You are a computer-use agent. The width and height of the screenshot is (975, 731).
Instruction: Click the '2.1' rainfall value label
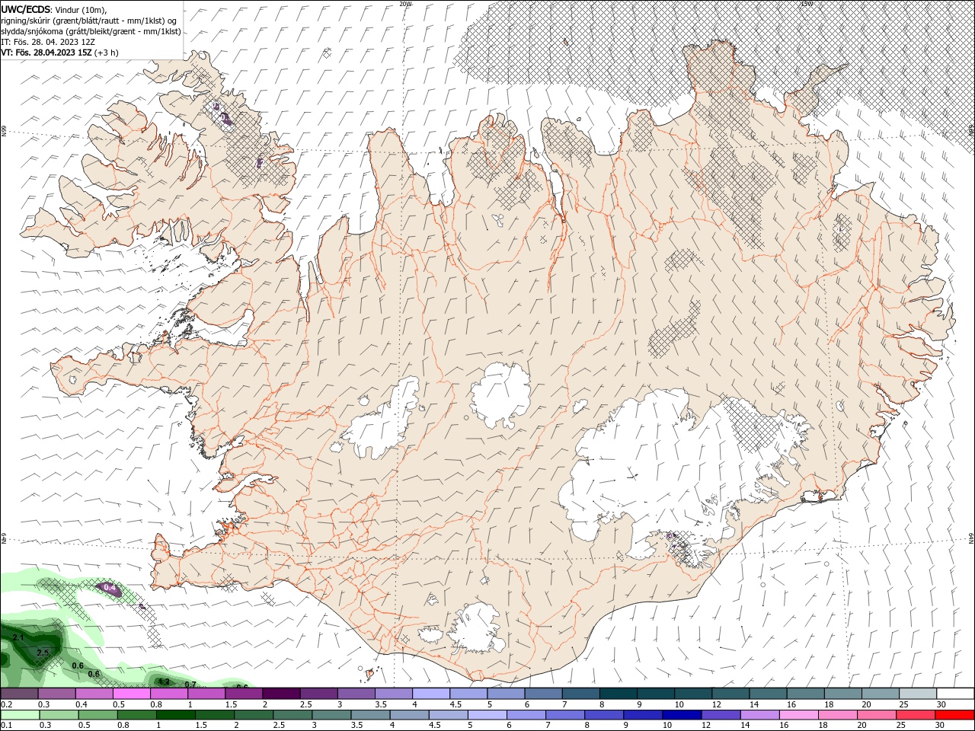click(x=19, y=637)
